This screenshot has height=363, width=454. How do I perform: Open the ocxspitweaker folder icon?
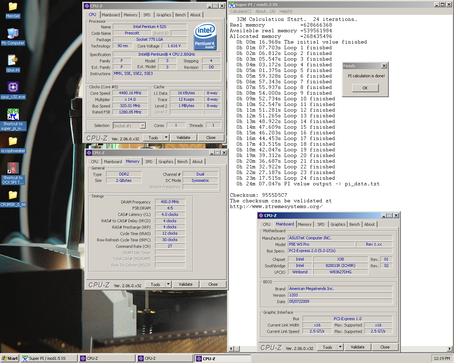pyautogui.click(x=13, y=145)
